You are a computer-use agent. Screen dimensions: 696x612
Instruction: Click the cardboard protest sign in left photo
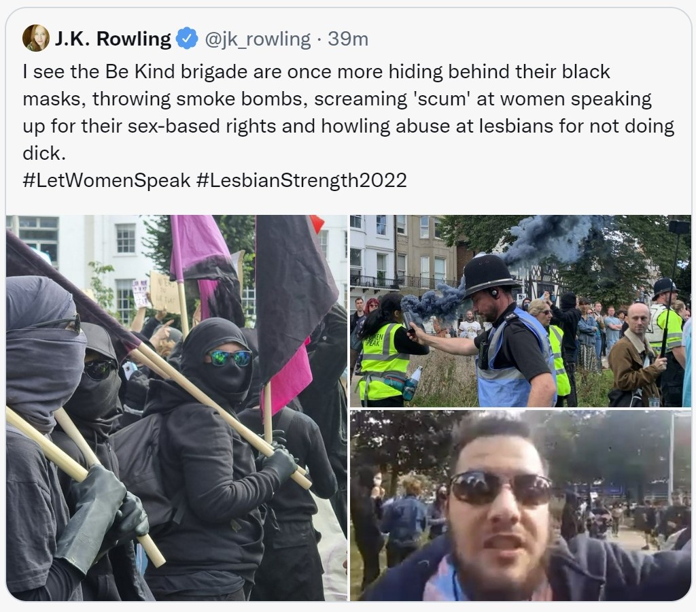(164, 292)
